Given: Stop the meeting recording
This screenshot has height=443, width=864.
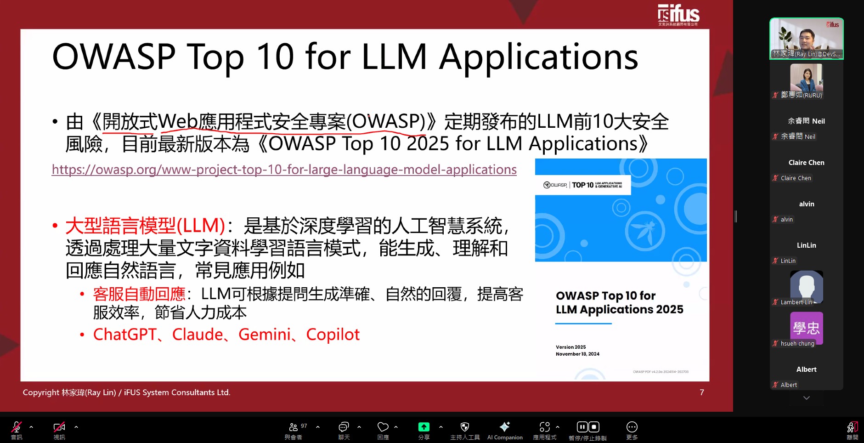Looking at the screenshot, I should 594,427.
